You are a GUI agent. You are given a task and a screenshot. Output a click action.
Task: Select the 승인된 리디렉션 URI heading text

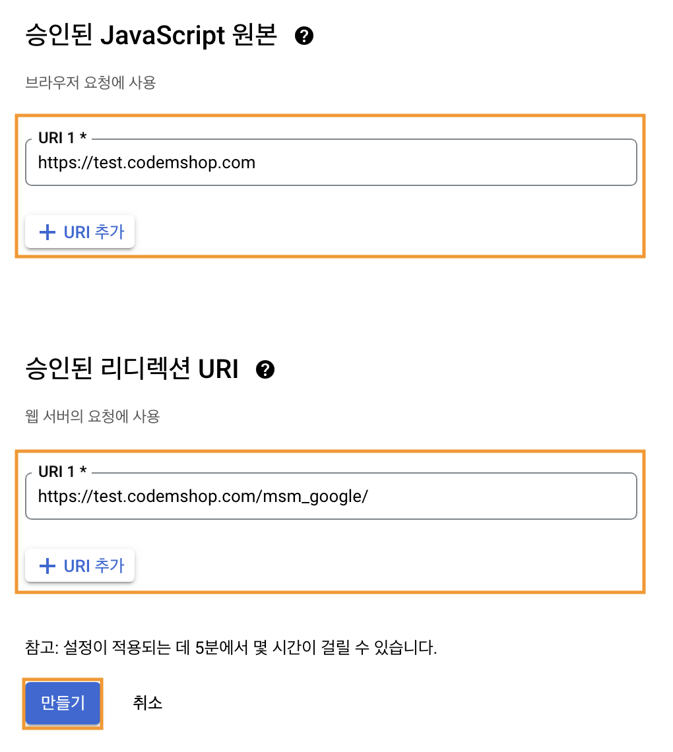click(132, 369)
